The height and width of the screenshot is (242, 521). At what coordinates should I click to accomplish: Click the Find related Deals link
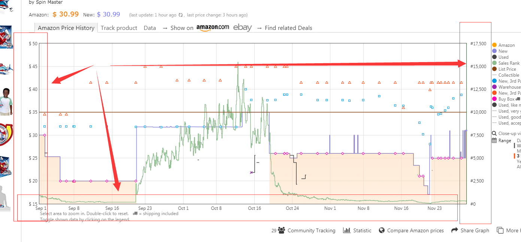point(288,28)
